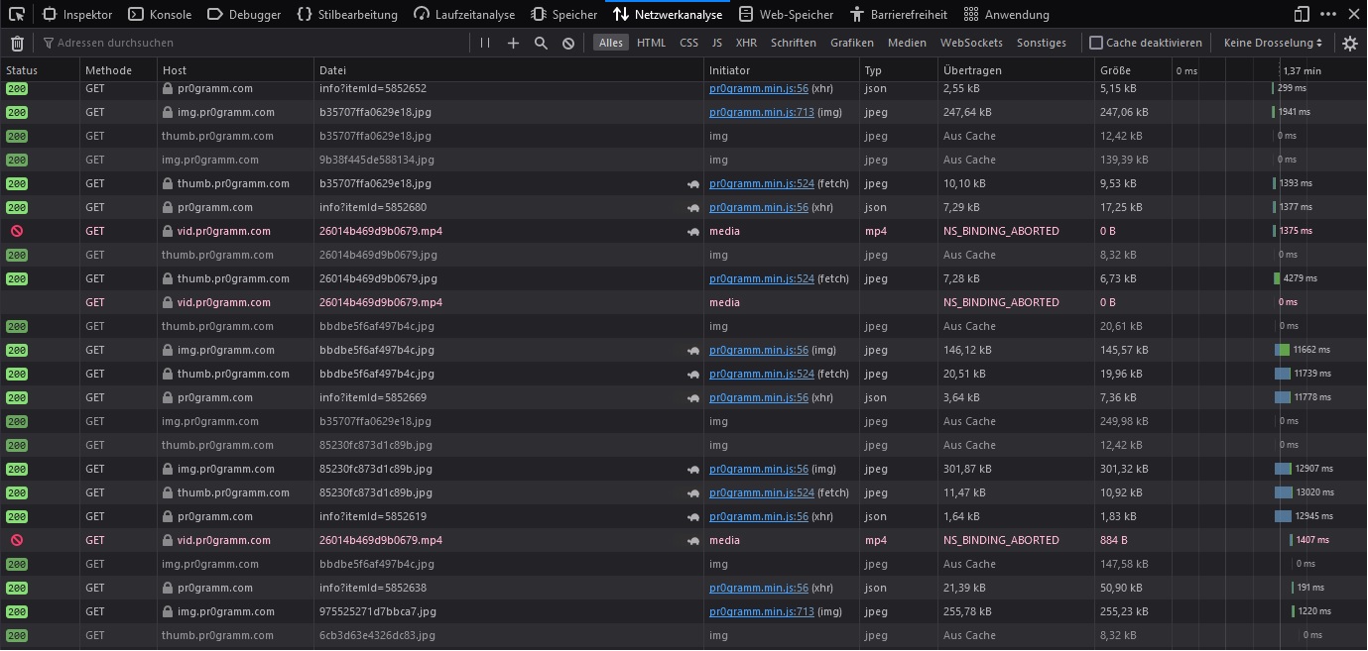Viewport: 1368px width, 651px height.
Task: Select the 9b38f445de588134.jpg request
Action: coord(684,160)
